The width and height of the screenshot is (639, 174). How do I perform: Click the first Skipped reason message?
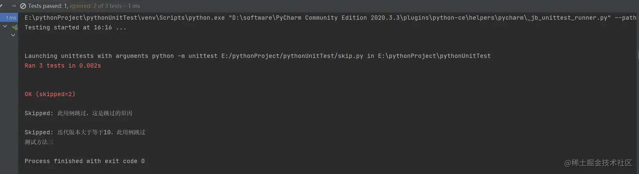coord(79,113)
